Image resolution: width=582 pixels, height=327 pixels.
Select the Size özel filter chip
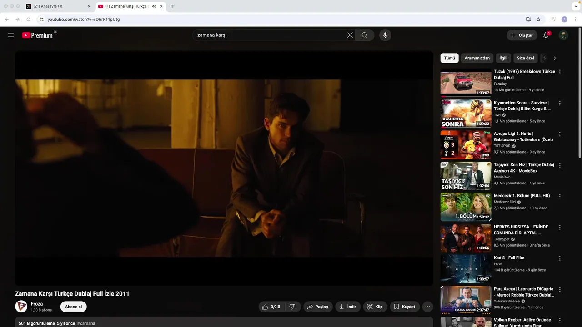coord(525,58)
